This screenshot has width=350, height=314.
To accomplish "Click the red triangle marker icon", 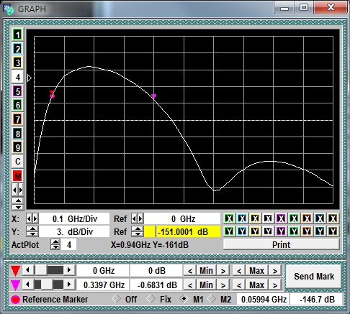I will [15, 271].
